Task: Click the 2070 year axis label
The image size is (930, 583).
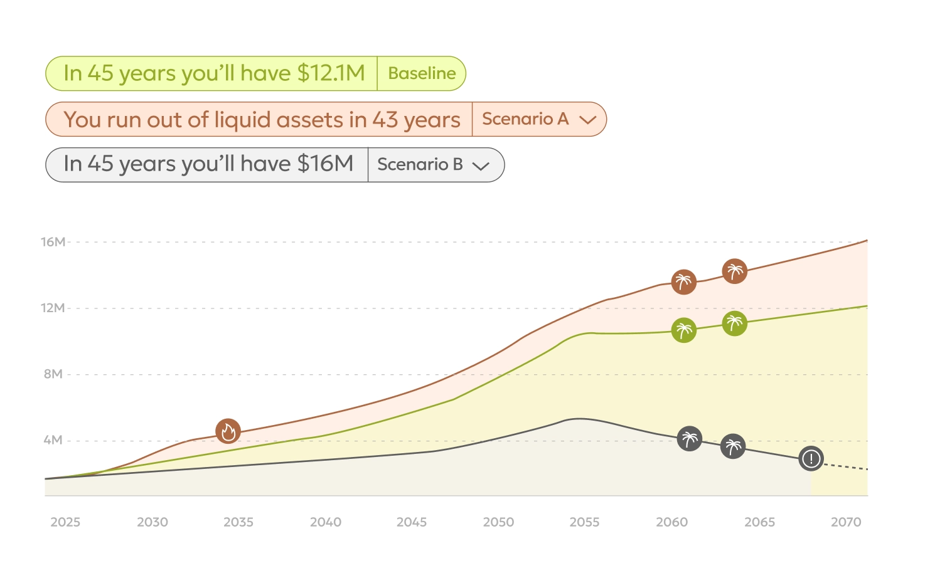Action: tap(845, 522)
